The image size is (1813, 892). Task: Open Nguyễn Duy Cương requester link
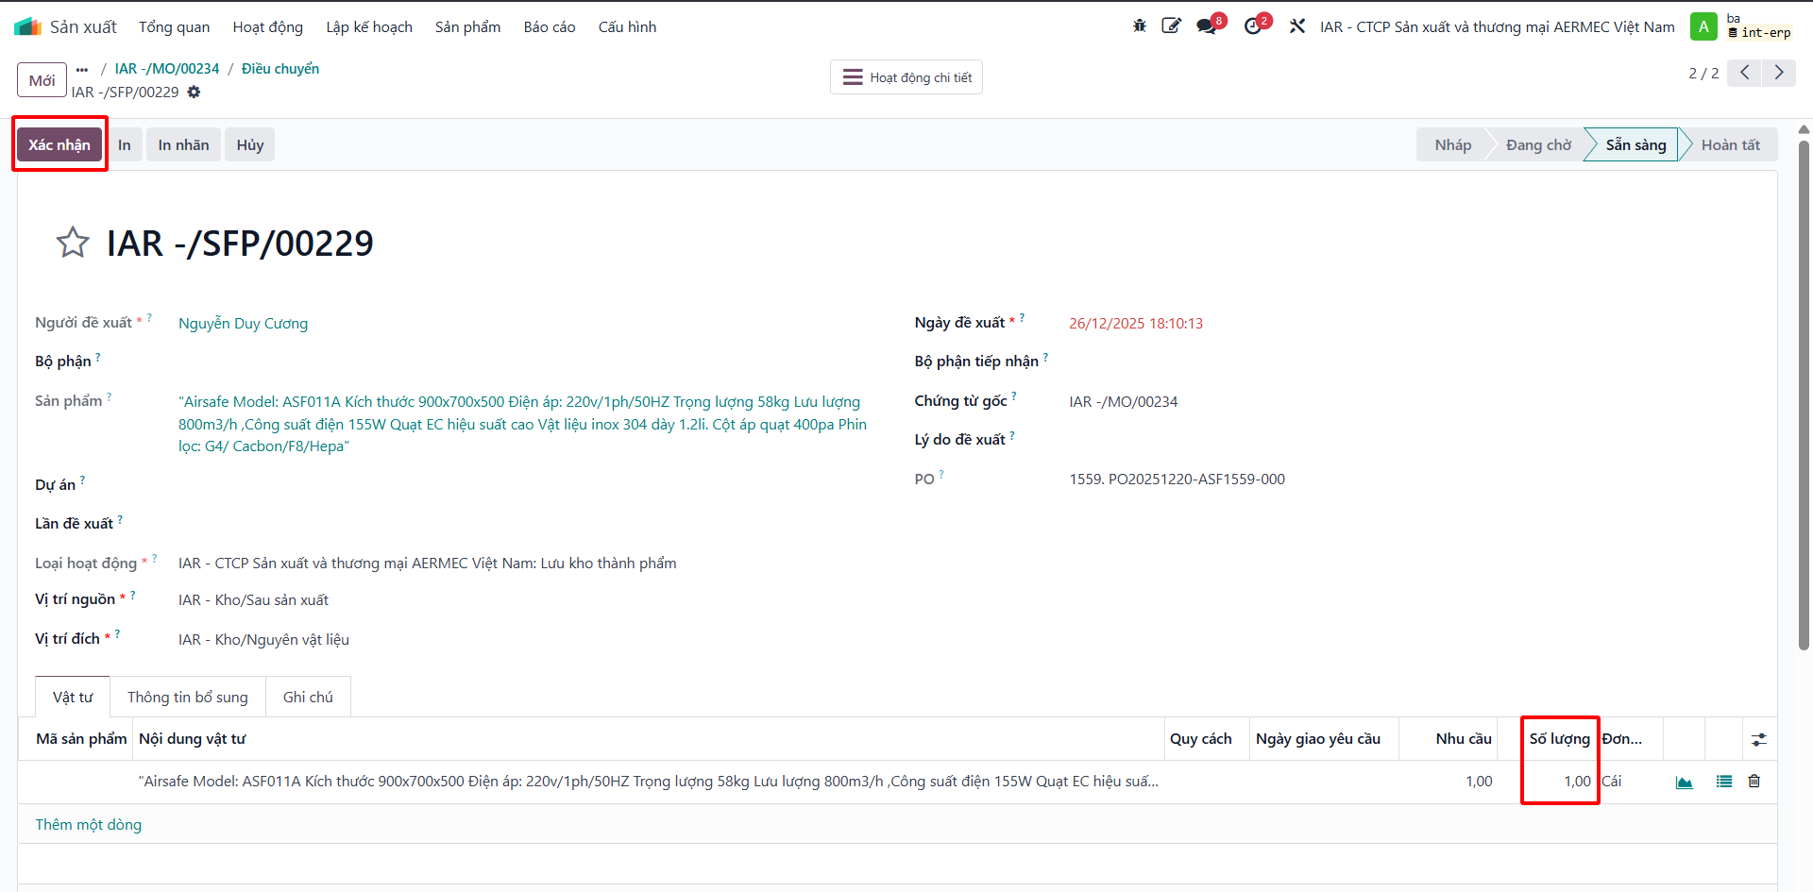pyautogui.click(x=244, y=324)
